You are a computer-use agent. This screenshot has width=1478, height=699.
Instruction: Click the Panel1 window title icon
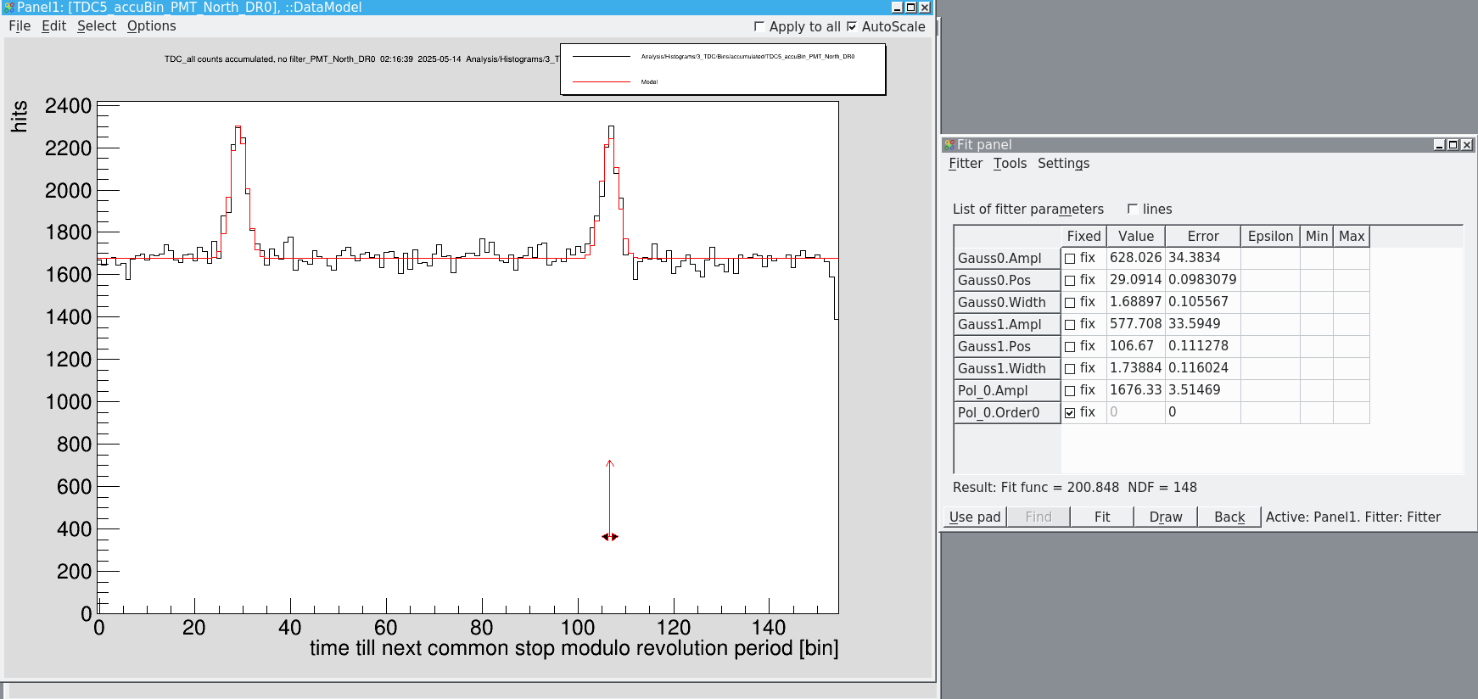9,8
